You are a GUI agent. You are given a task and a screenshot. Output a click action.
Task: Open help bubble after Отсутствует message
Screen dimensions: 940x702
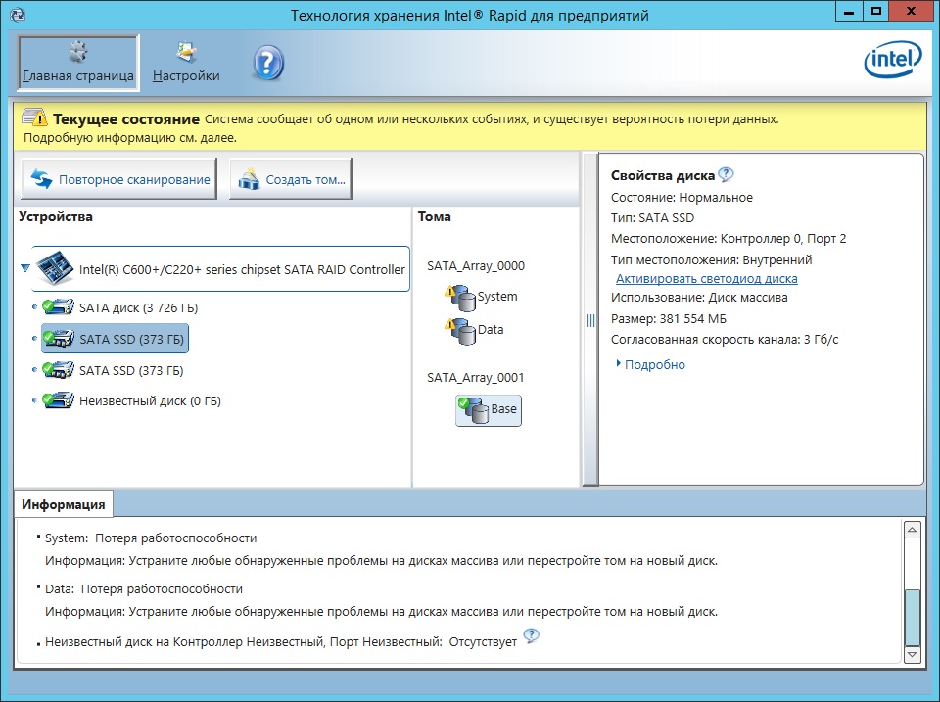(531, 635)
